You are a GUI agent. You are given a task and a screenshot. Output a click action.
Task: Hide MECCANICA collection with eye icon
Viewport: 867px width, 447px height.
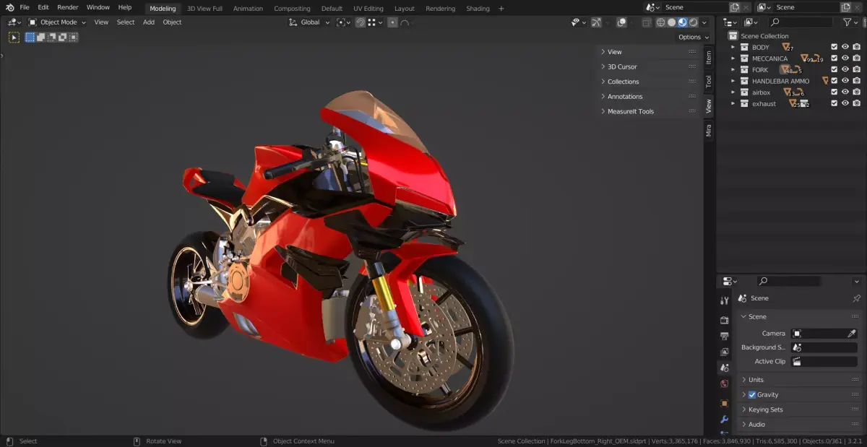845,58
